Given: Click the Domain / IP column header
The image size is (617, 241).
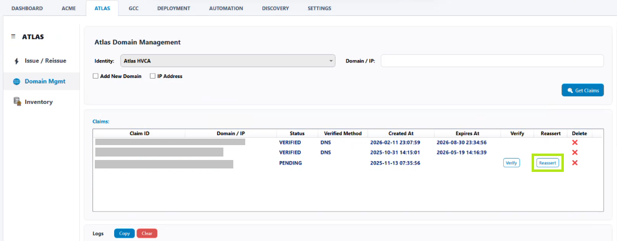Looking at the screenshot, I should point(231,134).
